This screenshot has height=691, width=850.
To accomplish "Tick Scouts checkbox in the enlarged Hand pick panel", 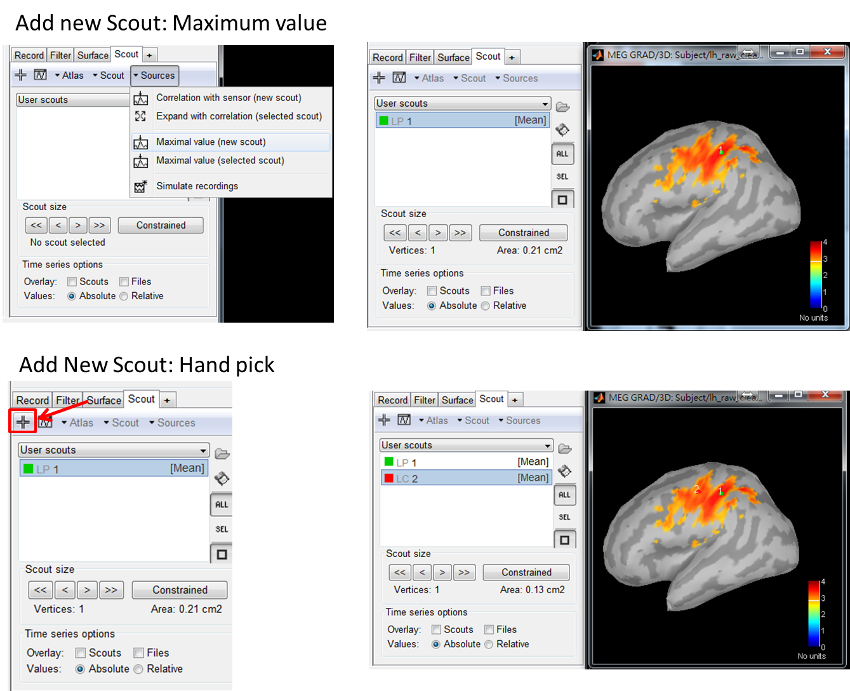I will [x=81, y=653].
